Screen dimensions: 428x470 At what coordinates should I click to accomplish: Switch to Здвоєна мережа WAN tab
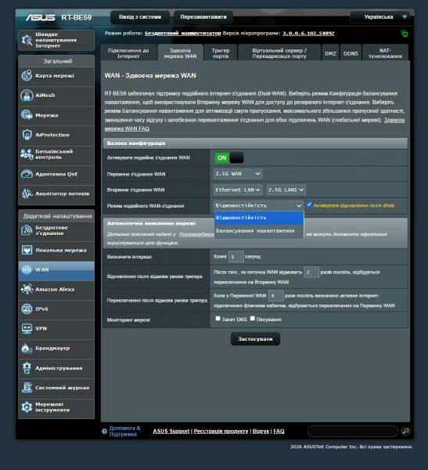[180, 53]
